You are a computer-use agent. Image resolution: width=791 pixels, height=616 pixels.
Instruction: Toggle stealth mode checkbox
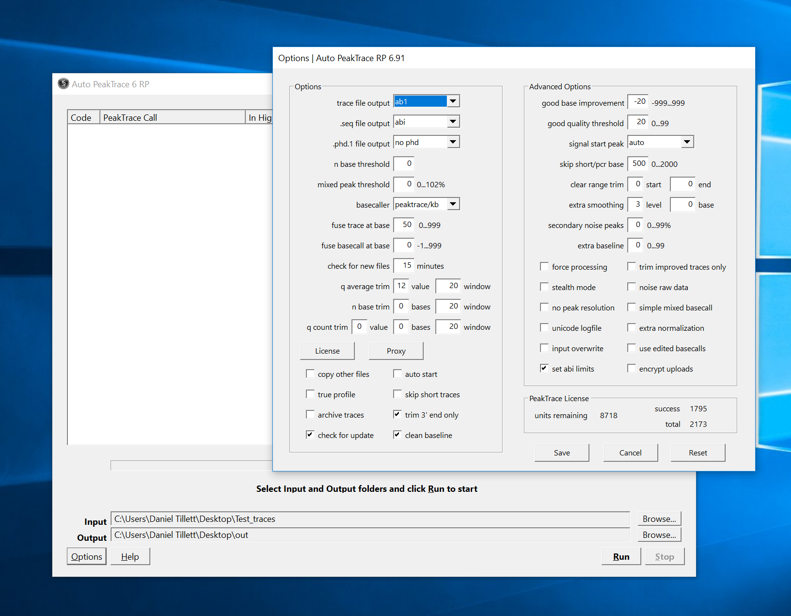544,287
